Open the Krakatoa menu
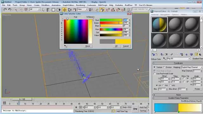The height and width of the screenshot is (114, 203). pos(119,5)
